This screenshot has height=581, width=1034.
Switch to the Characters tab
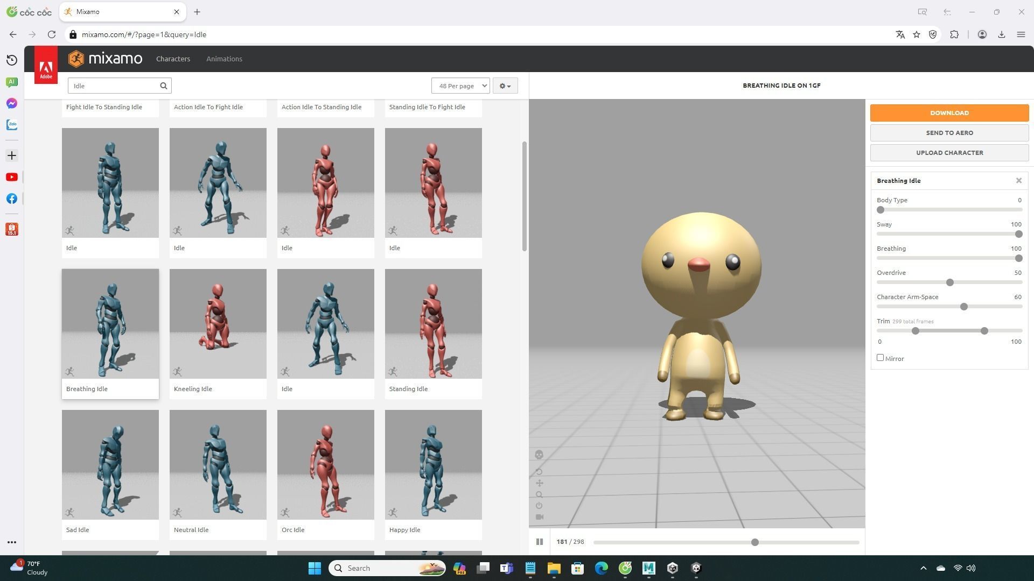click(173, 59)
